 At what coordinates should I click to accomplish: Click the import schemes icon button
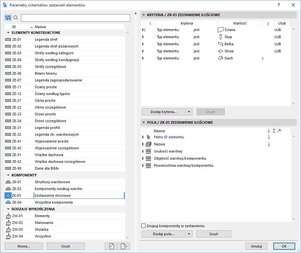[111, 246]
